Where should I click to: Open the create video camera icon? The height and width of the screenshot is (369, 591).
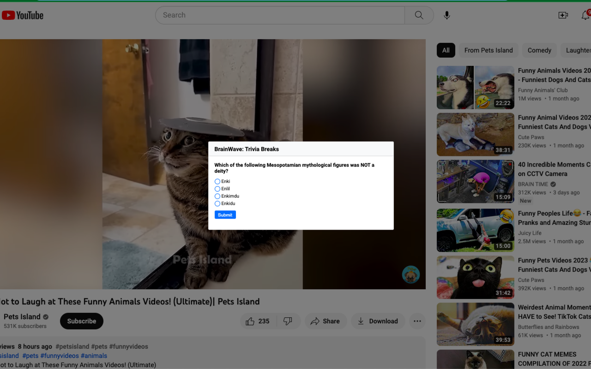coord(563,15)
